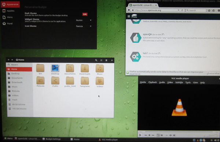The image size is (220, 142).
Task: Click VLC seek progress bar
Action: click(x=179, y=132)
